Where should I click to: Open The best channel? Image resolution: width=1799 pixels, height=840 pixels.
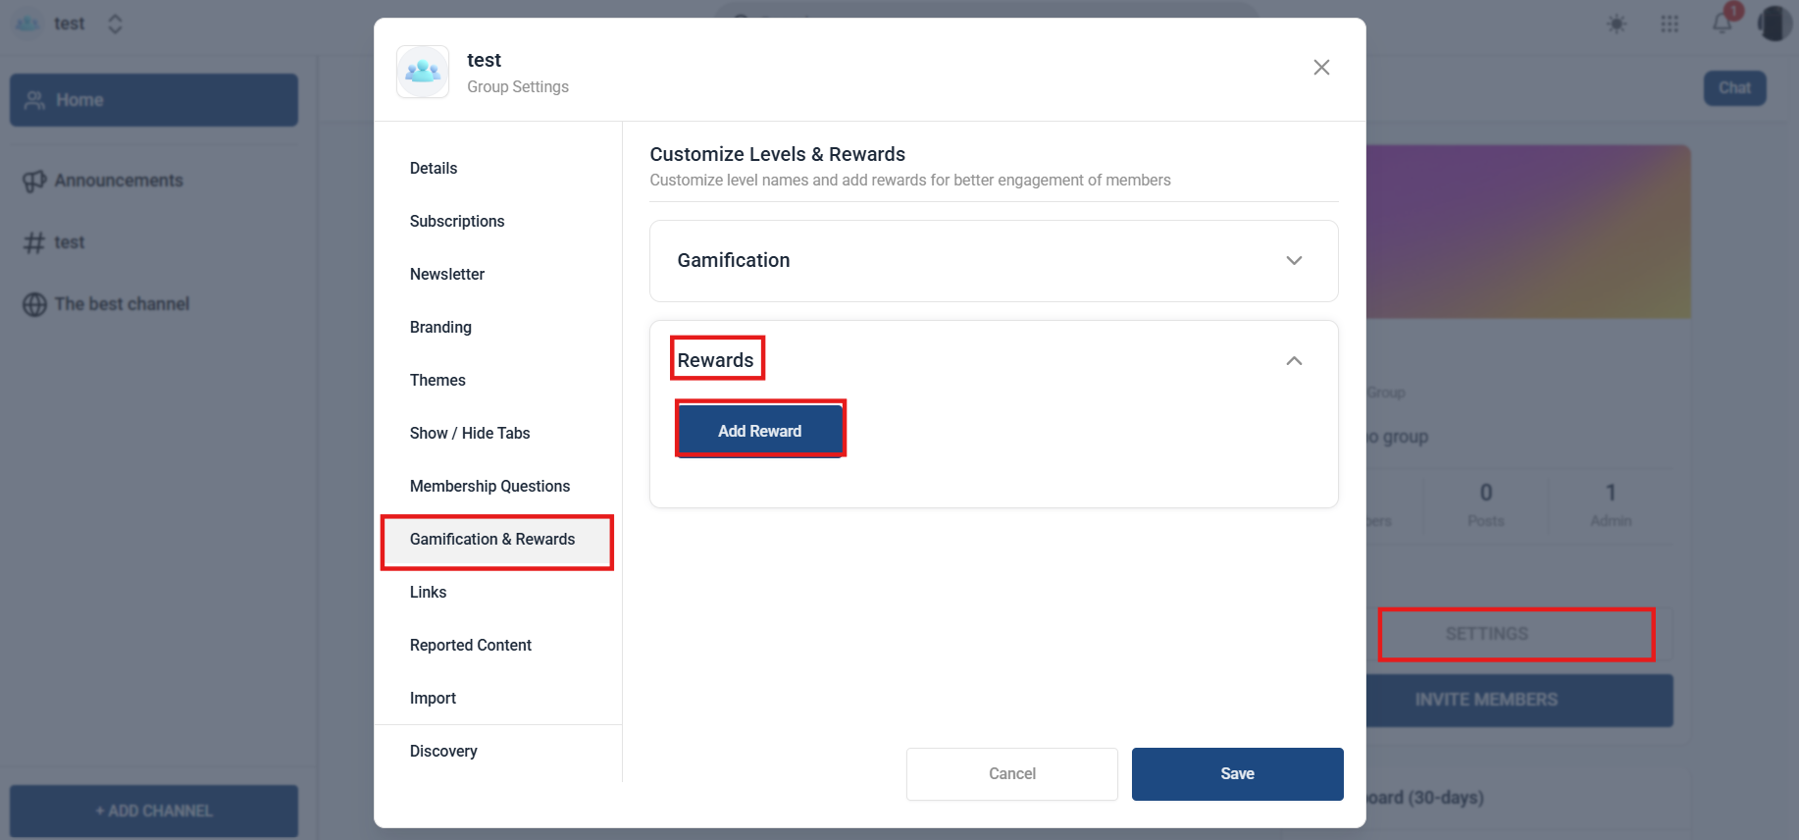coord(122,304)
